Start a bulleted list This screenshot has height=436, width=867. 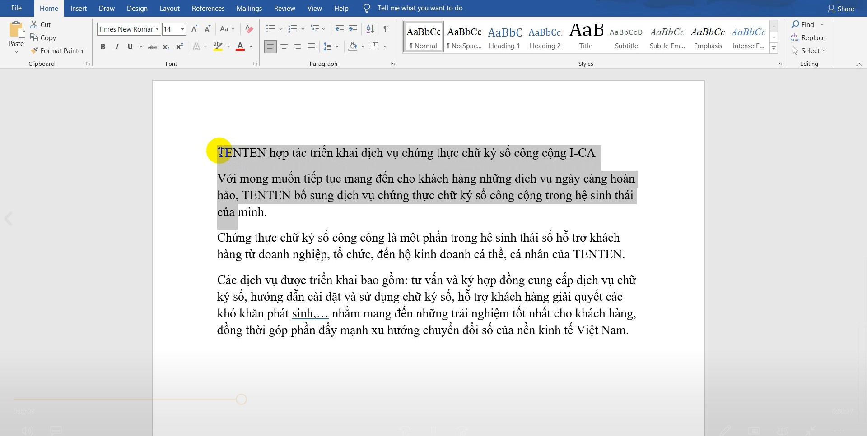click(270, 29)
